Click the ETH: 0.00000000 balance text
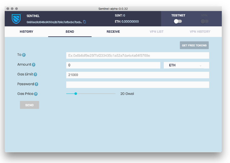The width and height of the screenshot is (230, 163). pyautogui.click(x=127, y=22)
